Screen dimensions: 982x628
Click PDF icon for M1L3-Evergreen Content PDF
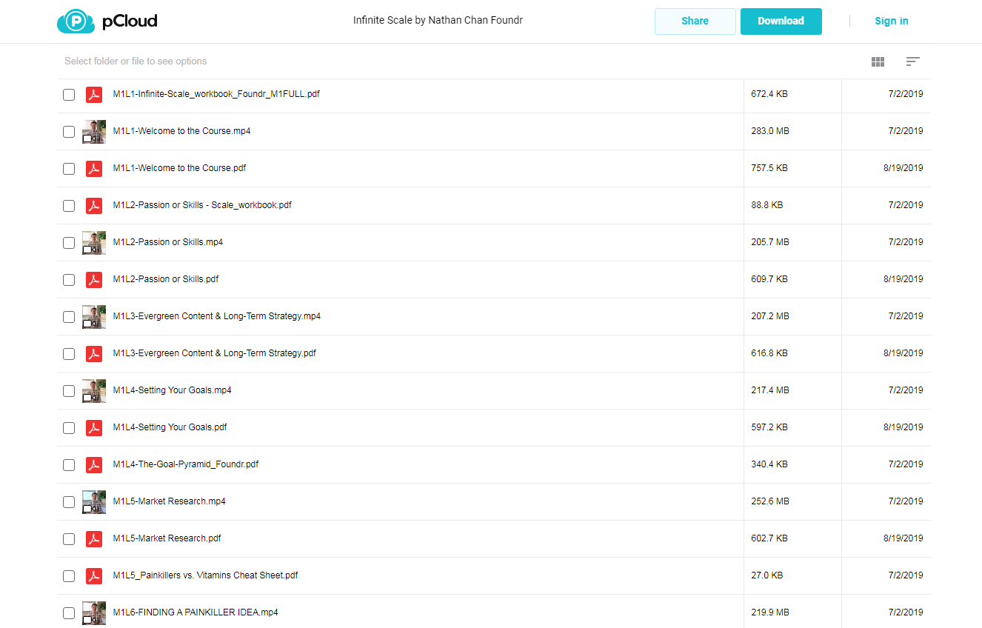click(x=94, y=353)
